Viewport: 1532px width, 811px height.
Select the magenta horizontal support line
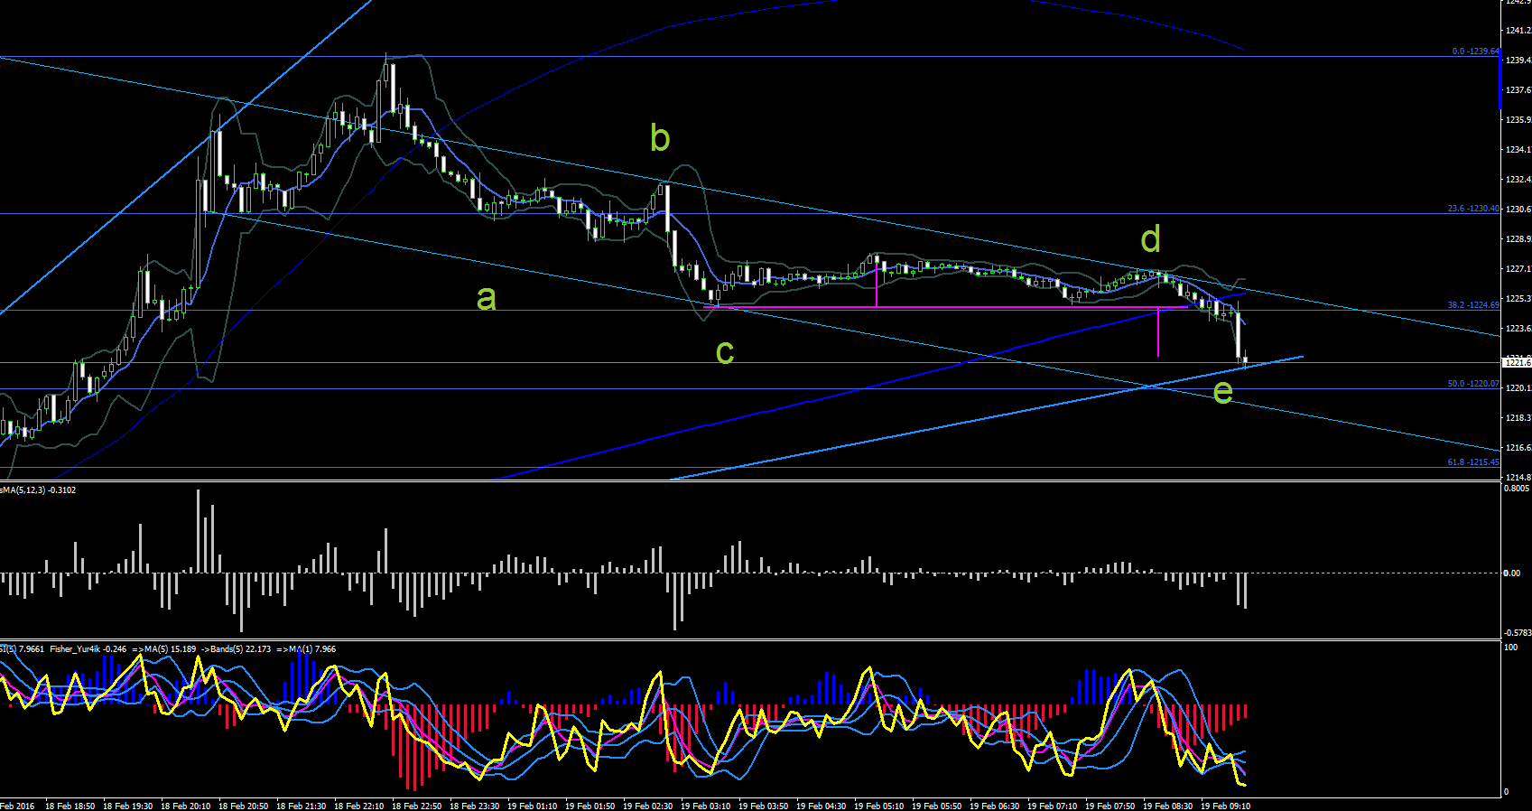(946, 308)
